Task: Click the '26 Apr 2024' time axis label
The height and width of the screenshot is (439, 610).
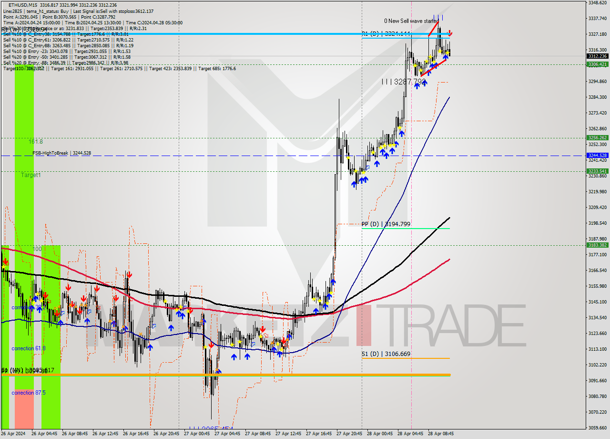Action: click(14, 434)
